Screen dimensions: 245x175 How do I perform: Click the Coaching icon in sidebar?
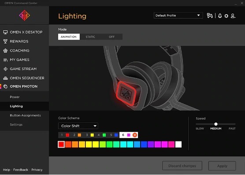[x=5, y=51]
